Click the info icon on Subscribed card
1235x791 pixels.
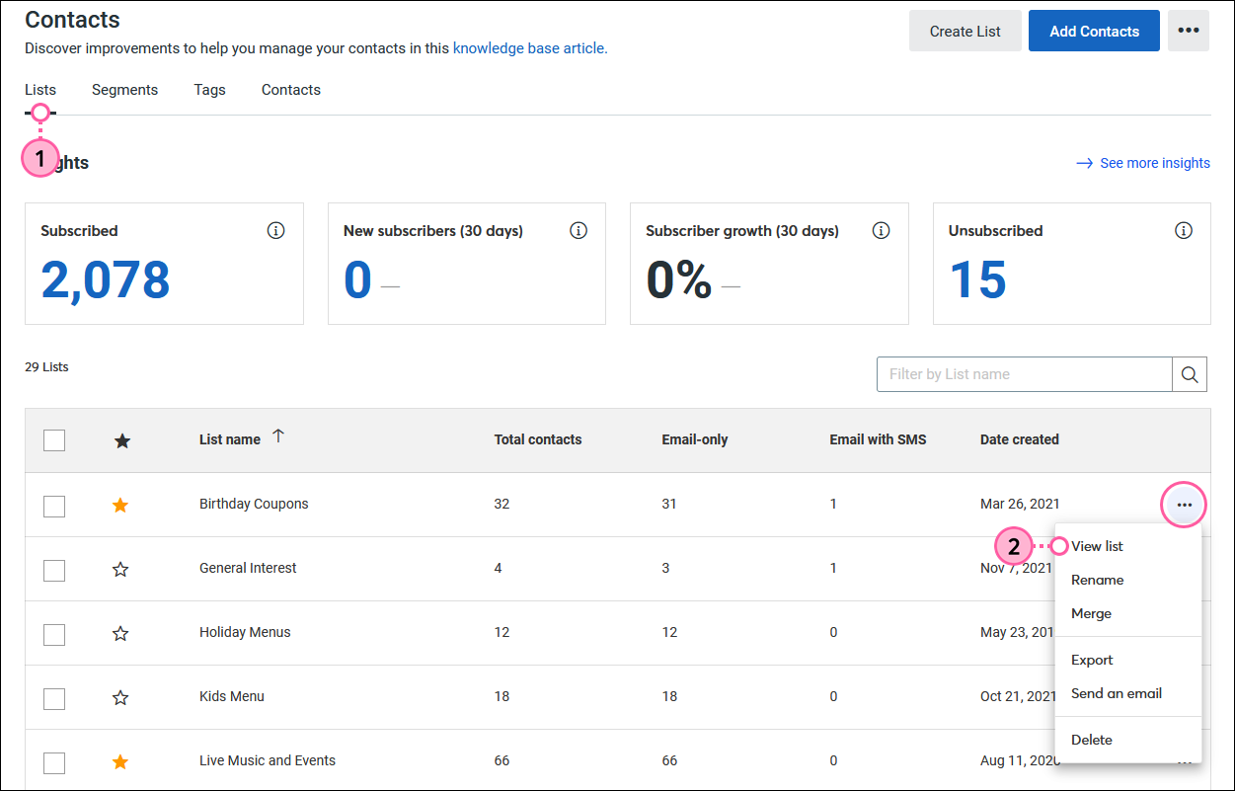click(275, 230)
